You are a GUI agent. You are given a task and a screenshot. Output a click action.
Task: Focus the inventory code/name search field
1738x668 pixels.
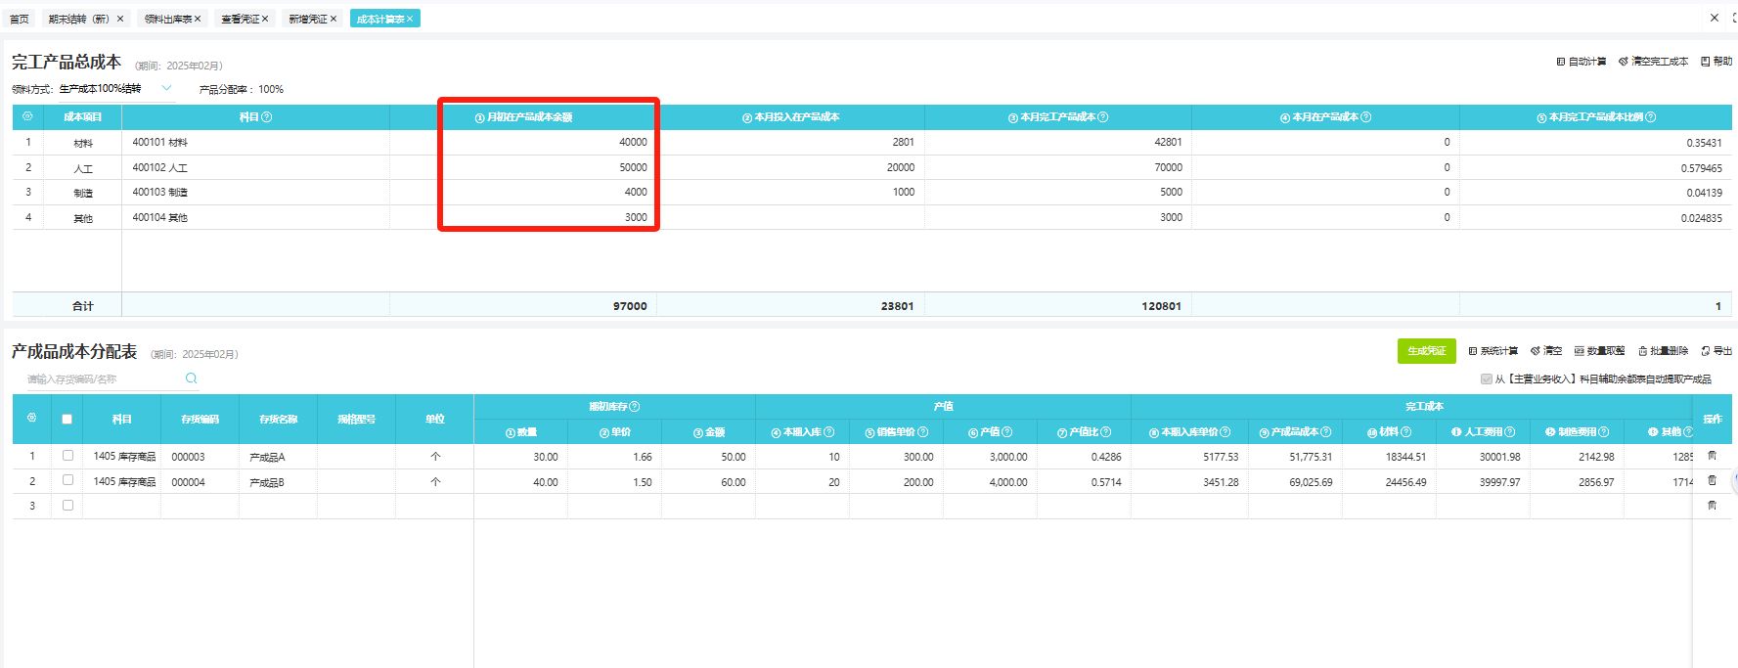[98, 379]
